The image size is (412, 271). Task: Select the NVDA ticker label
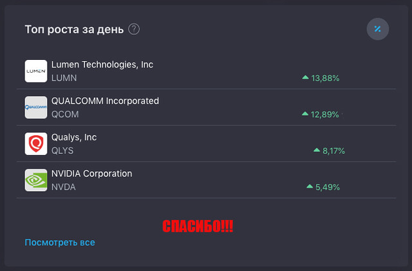click(64, 187)
